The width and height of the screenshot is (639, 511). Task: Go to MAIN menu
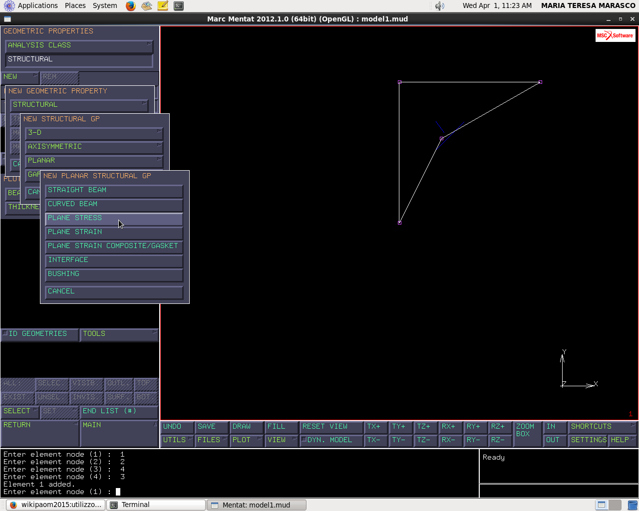click(119, 433)
